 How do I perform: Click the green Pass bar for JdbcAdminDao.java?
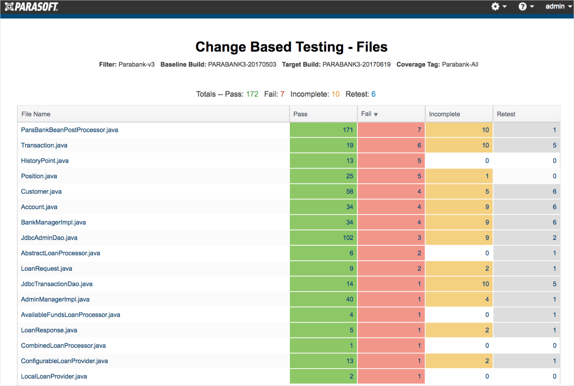323,238
